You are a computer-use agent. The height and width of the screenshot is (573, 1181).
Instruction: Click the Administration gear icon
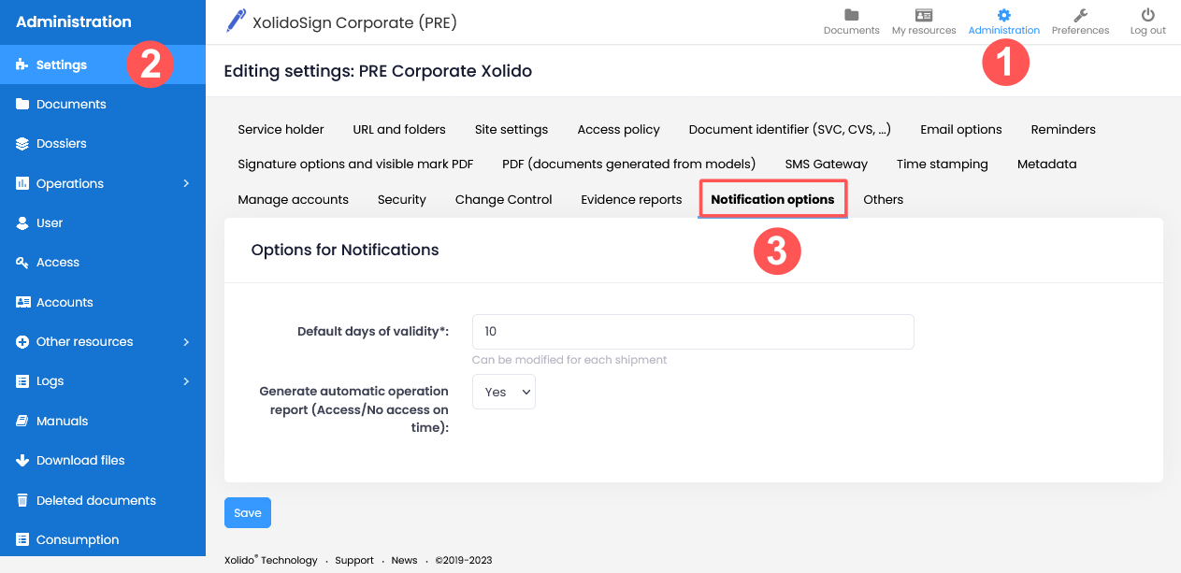[1004, 15]
